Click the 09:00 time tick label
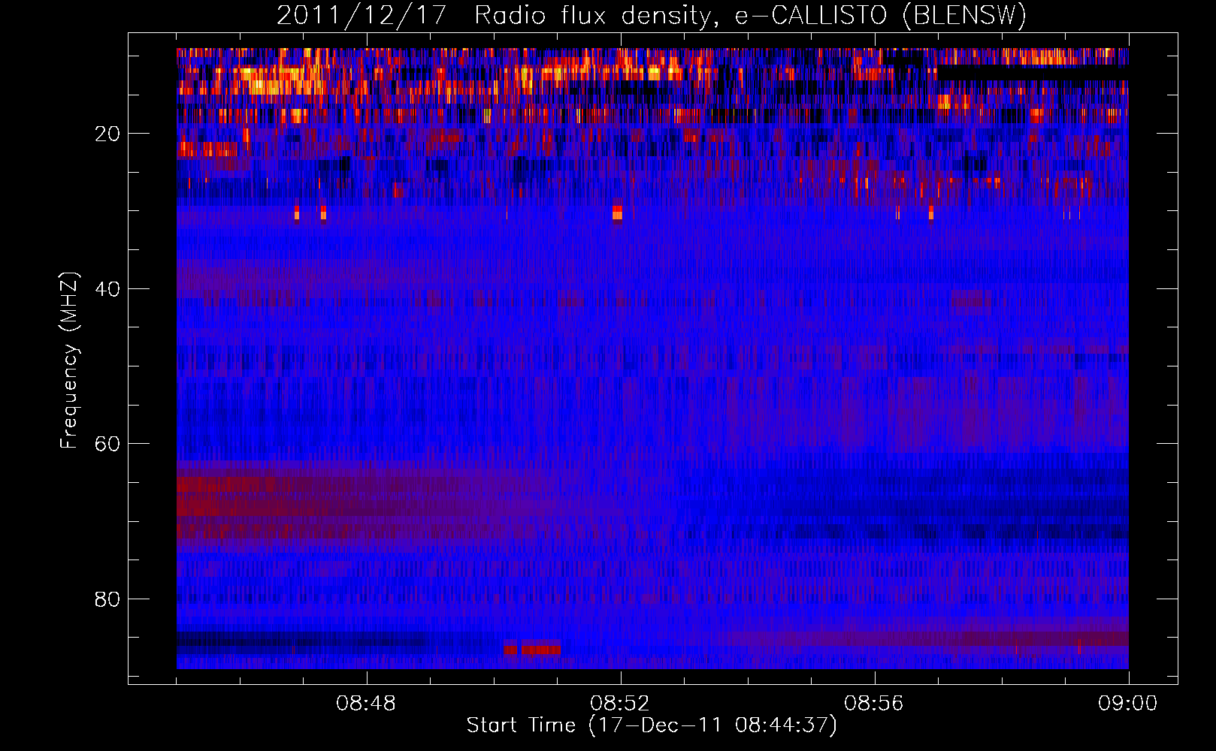Screen dimensions: 1216x751 [1128, 704]
